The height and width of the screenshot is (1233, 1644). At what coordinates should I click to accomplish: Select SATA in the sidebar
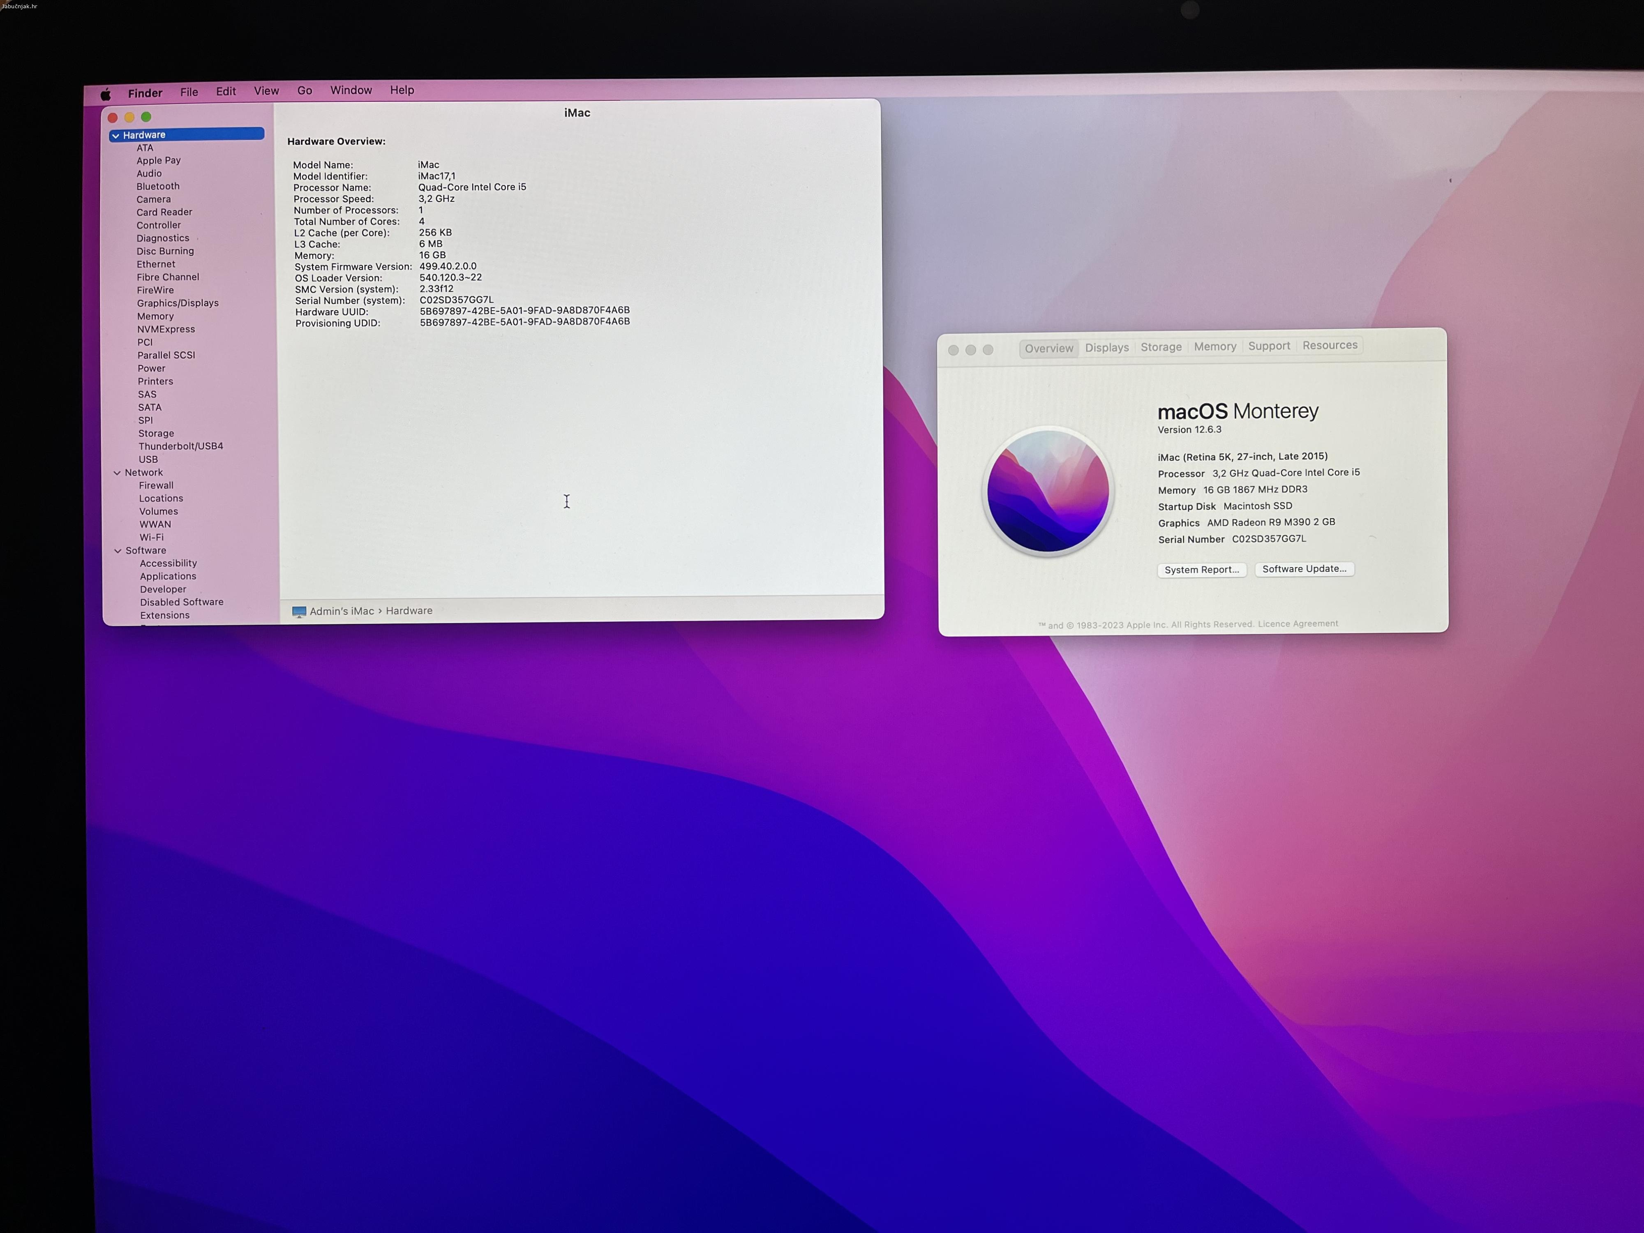coord(149,407)
